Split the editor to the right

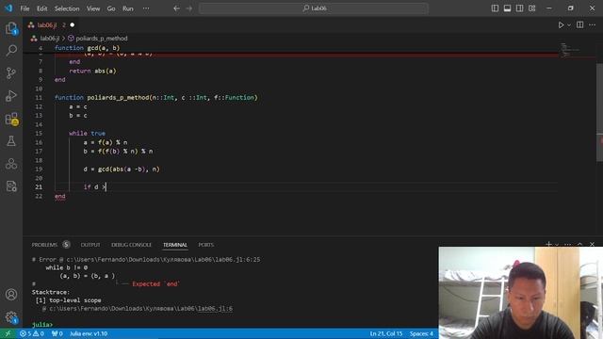tap(580, 25)
